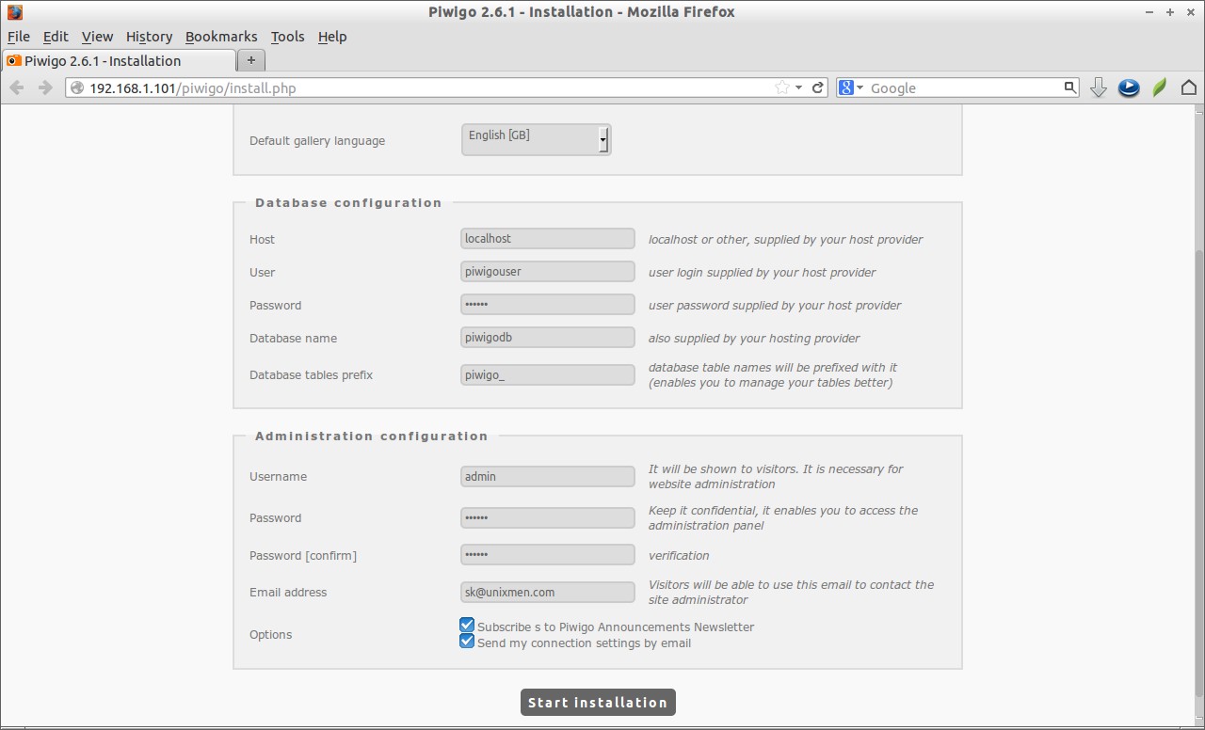Bookmark this page with star icon

[781, 87]
